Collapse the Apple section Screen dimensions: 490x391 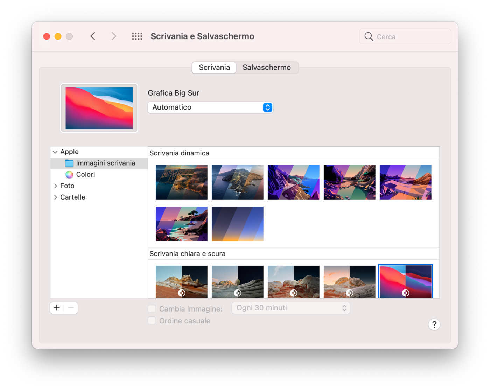click(x=55, y=152)
